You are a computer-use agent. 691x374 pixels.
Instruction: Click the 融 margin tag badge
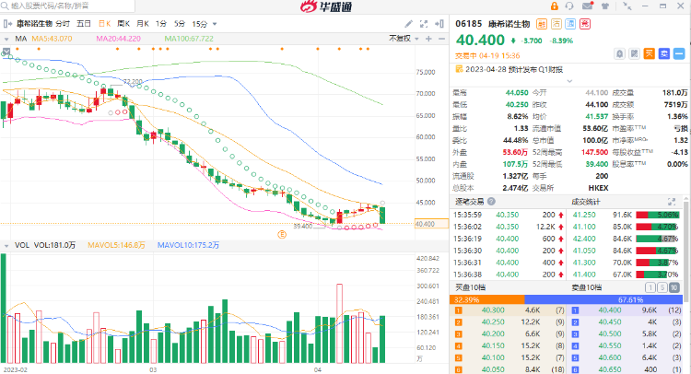(x=542, y=24)
